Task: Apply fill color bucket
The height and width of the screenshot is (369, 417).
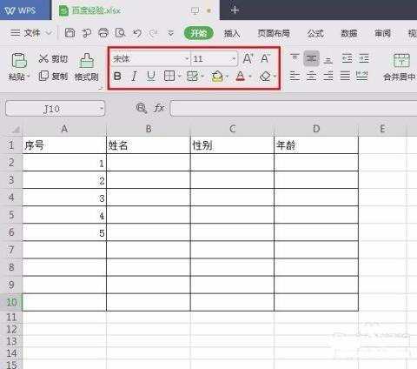Action: (217, 77)
